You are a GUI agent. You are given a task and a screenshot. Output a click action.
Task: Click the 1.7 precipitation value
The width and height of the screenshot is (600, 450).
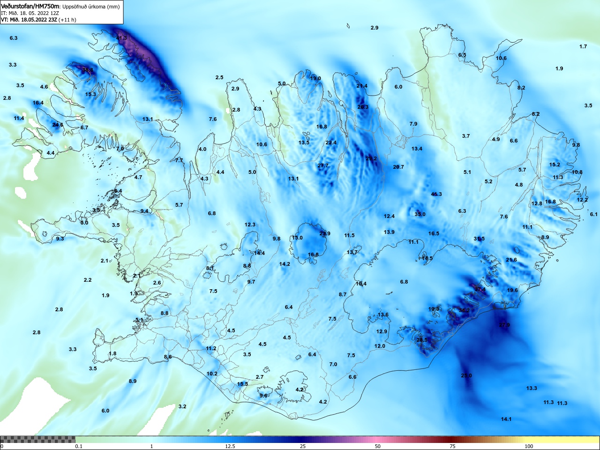click(x=583, y=46)
